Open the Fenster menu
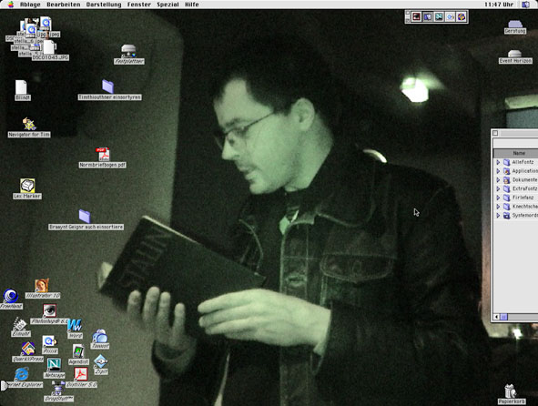The image size is (538, 406). pos(139,5)
